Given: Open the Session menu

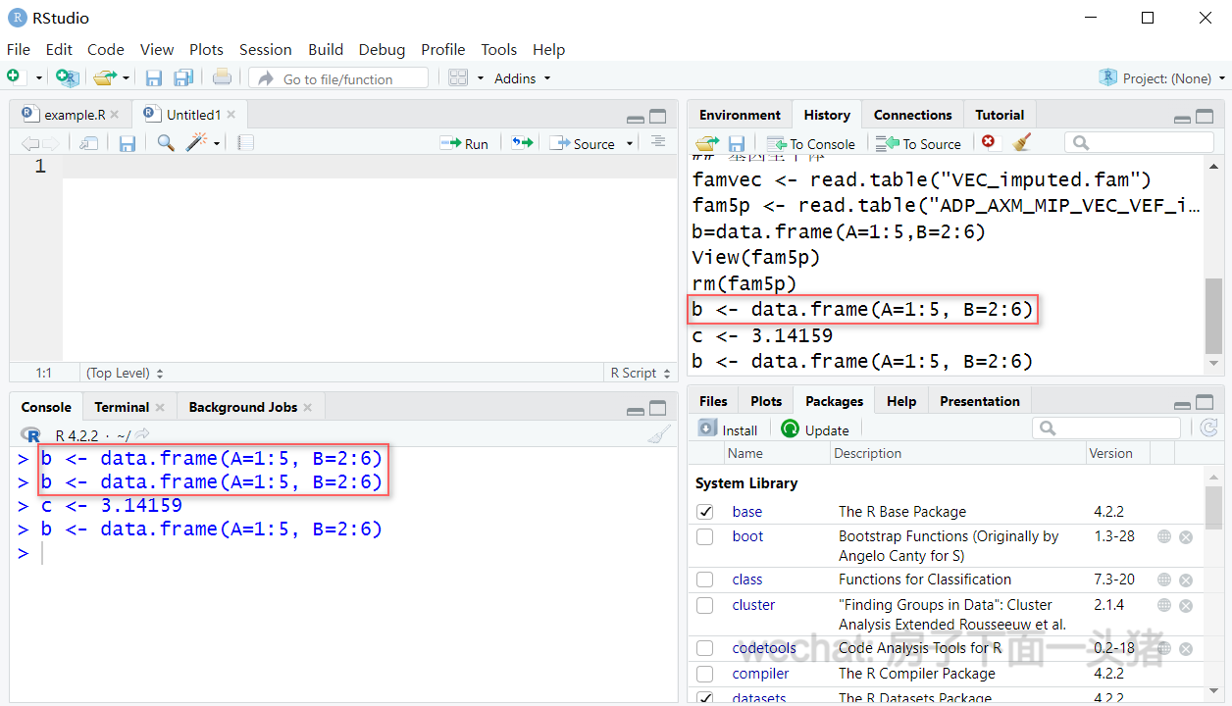Looking at the screenshot, I should pos(265,49).
